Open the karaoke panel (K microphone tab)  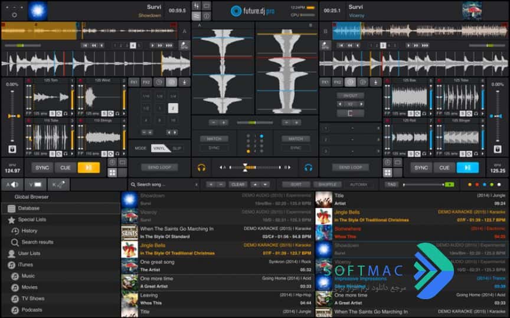58,185
